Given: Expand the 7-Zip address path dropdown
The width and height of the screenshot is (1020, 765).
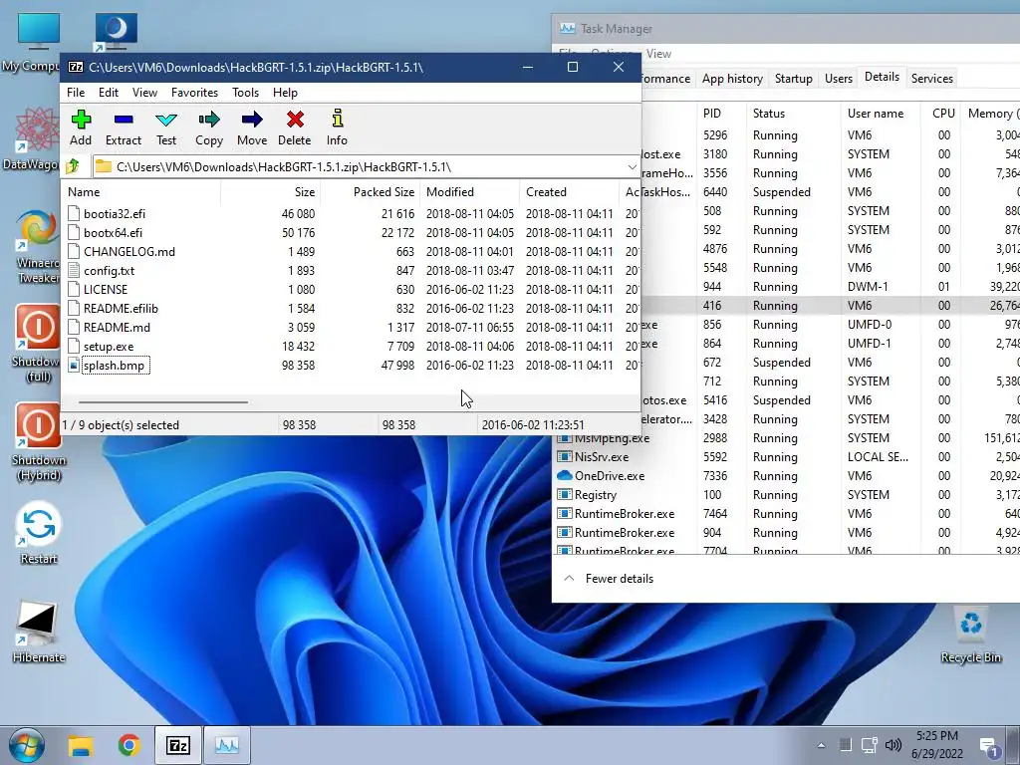Looking at the screenshot, I should 632,167.
